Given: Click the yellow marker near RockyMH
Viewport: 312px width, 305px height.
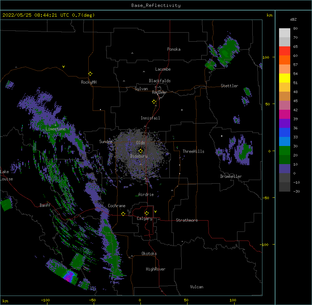Looking at the screenshot, I should pos(90,74).
